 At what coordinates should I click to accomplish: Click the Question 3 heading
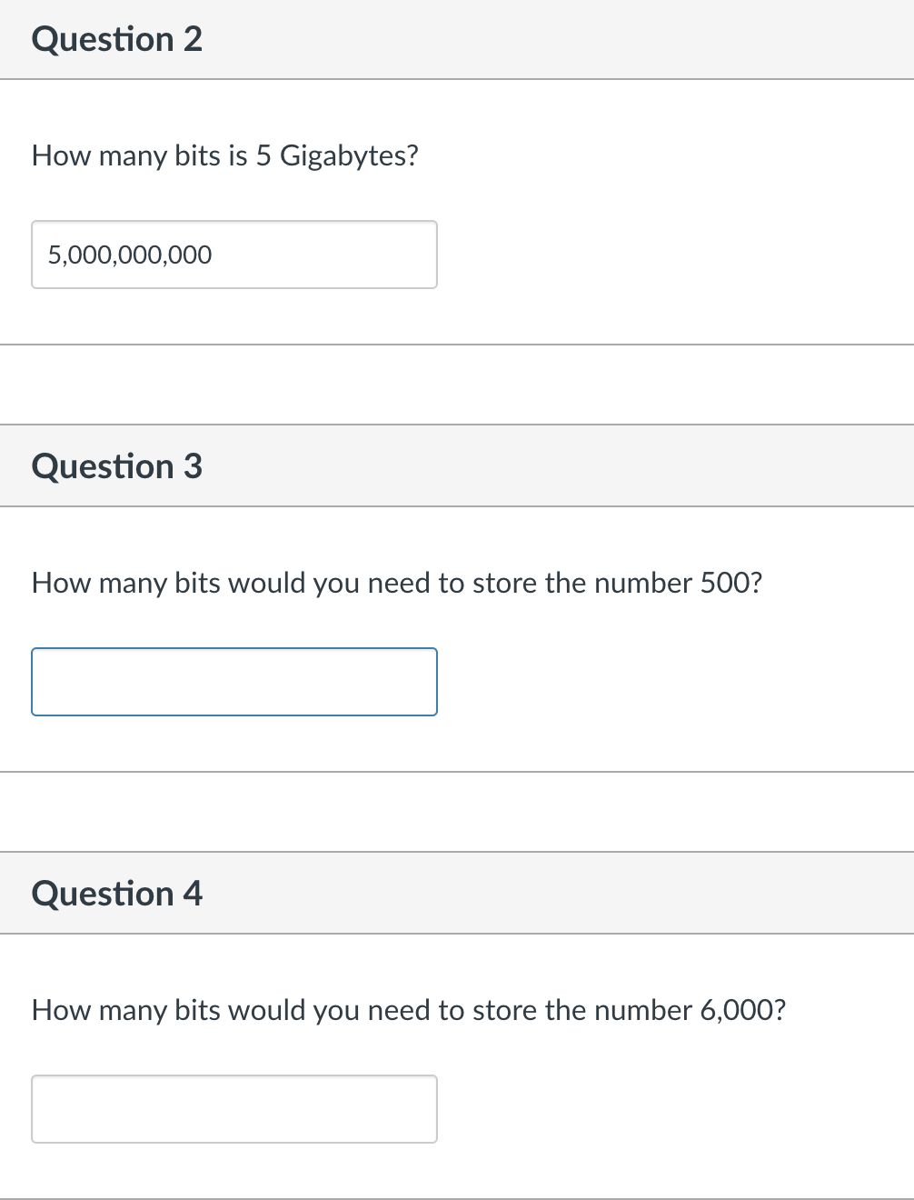(x=117, y=466)
